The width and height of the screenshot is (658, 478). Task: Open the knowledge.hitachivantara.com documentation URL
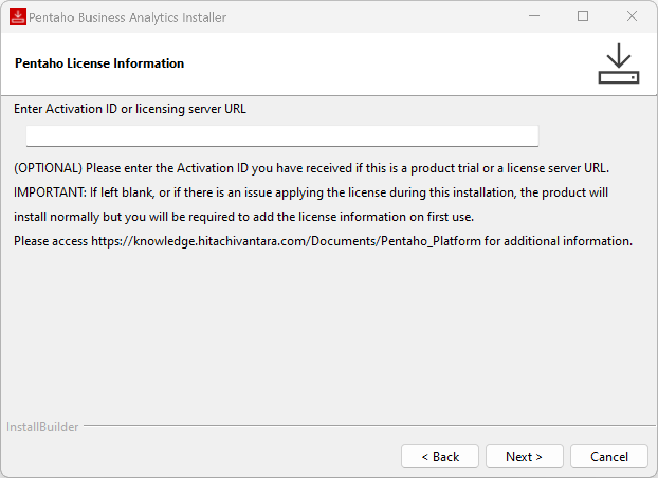pyautogui.click(x=286, y=241)
